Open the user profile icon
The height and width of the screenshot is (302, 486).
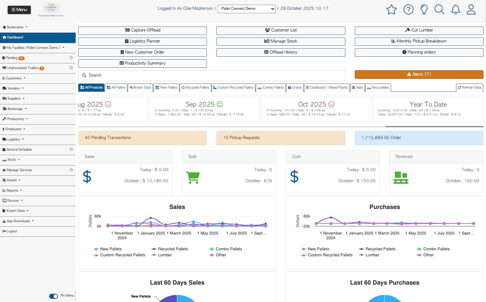click(471, 9)
